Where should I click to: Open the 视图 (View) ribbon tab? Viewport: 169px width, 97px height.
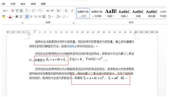[x=43, y=4]
